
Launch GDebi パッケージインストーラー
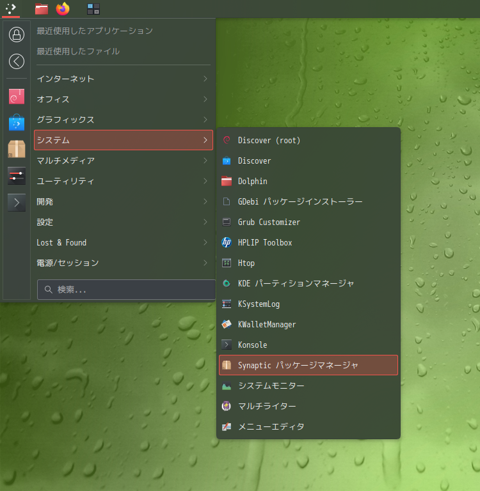308,201
